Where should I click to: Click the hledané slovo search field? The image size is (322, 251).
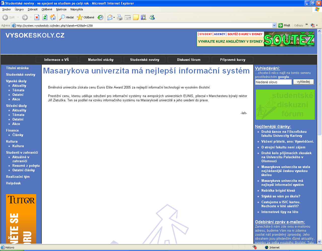coord(273,82)
